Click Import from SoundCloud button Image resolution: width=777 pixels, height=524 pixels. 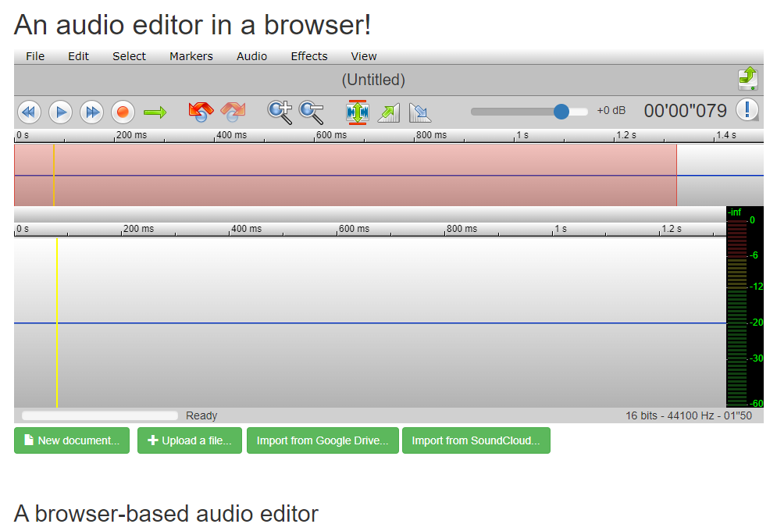tap(476, 440)
